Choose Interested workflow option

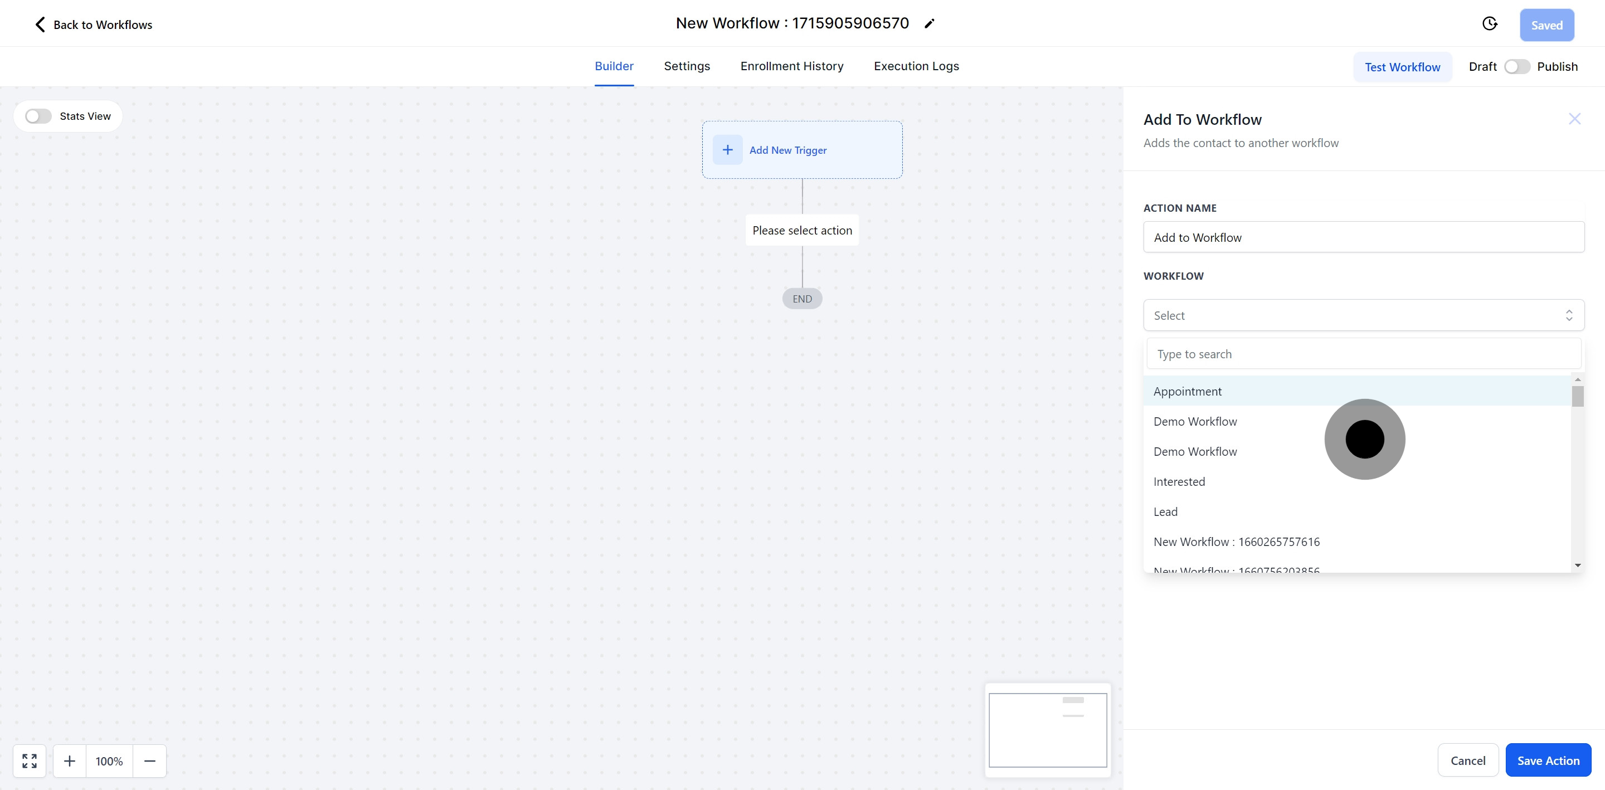point(1179,481)
